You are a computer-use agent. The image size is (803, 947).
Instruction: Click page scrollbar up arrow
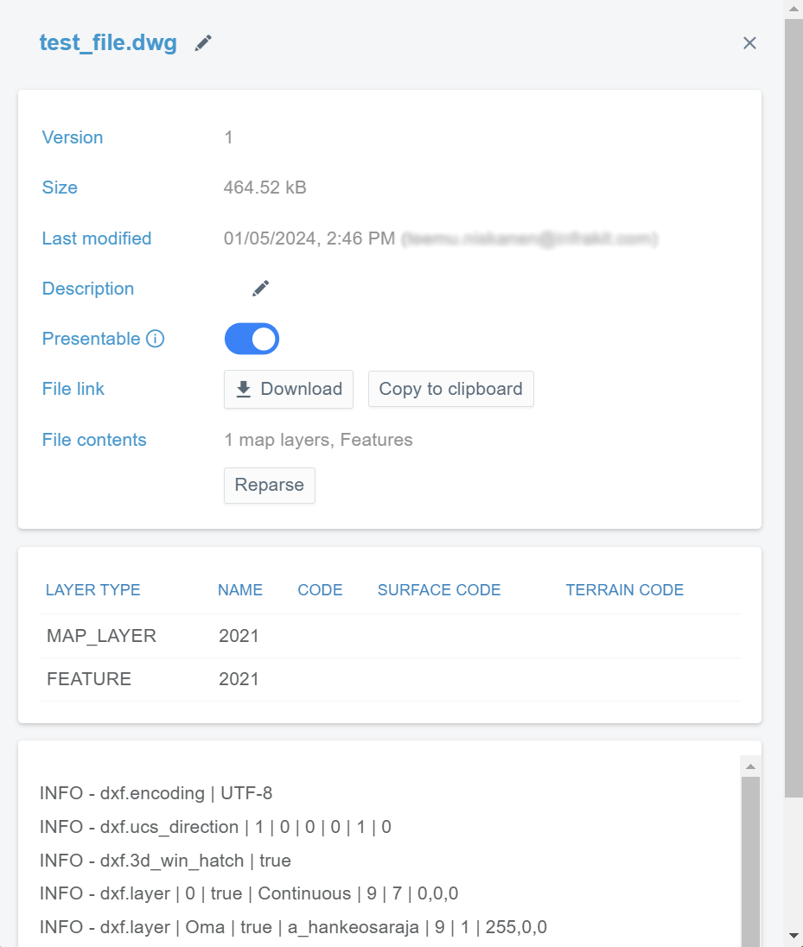tap(793, 9)
